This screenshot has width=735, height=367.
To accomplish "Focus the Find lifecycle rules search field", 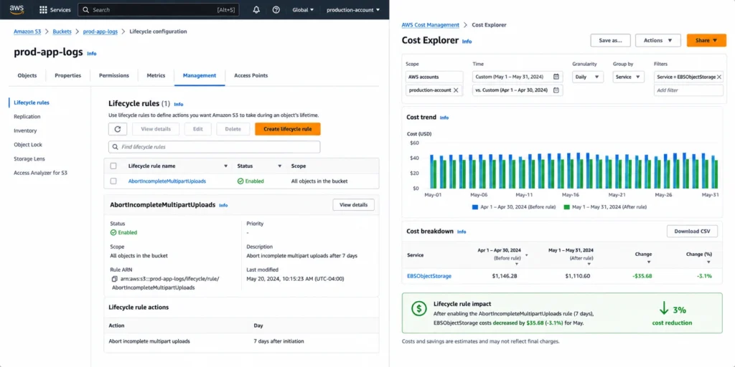I will click(x=214, y=147).
